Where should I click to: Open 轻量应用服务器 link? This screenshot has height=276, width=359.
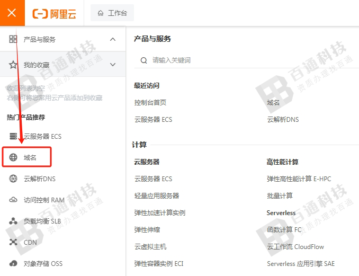coord(157,196)
